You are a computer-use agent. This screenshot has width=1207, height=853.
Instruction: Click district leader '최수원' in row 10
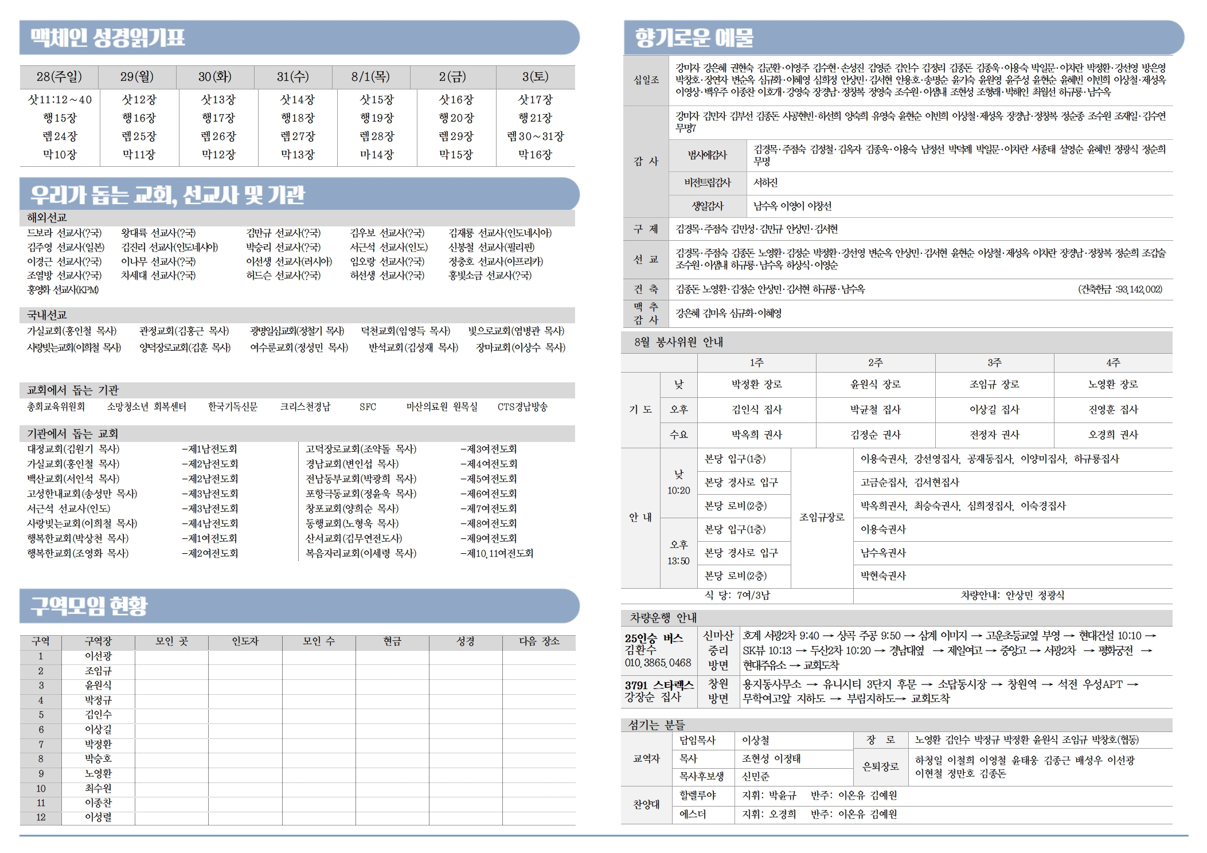tap(98, 788)
